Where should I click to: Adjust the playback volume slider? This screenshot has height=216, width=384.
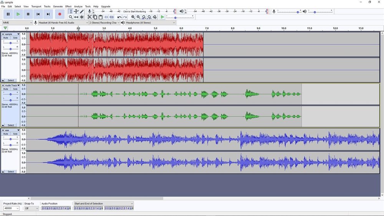320,12
